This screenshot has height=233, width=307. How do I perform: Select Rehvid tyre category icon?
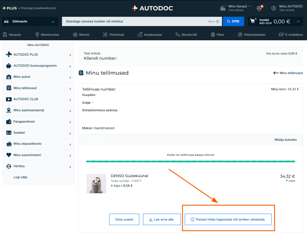[x=75, y=35]
